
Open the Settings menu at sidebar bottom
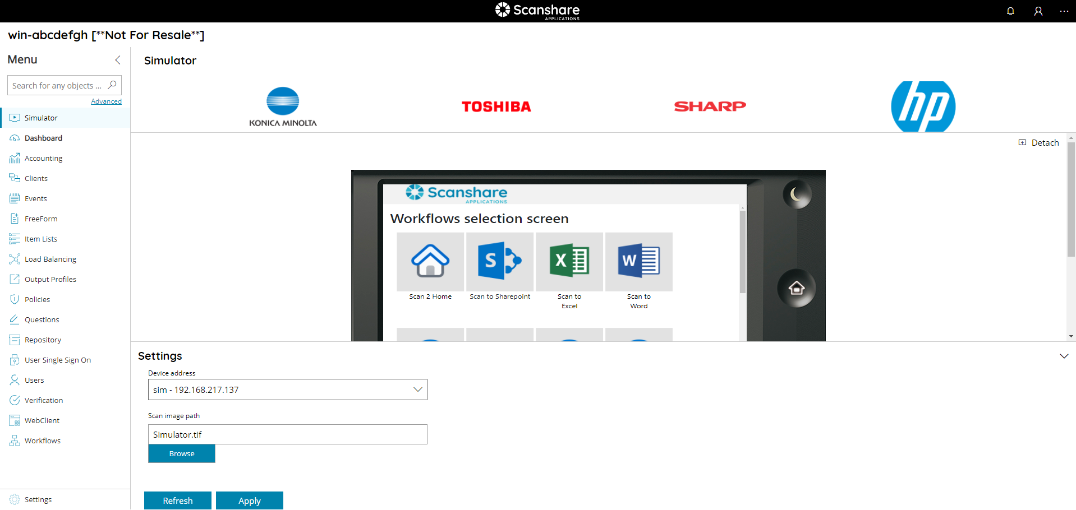click(x=38, y=499)
